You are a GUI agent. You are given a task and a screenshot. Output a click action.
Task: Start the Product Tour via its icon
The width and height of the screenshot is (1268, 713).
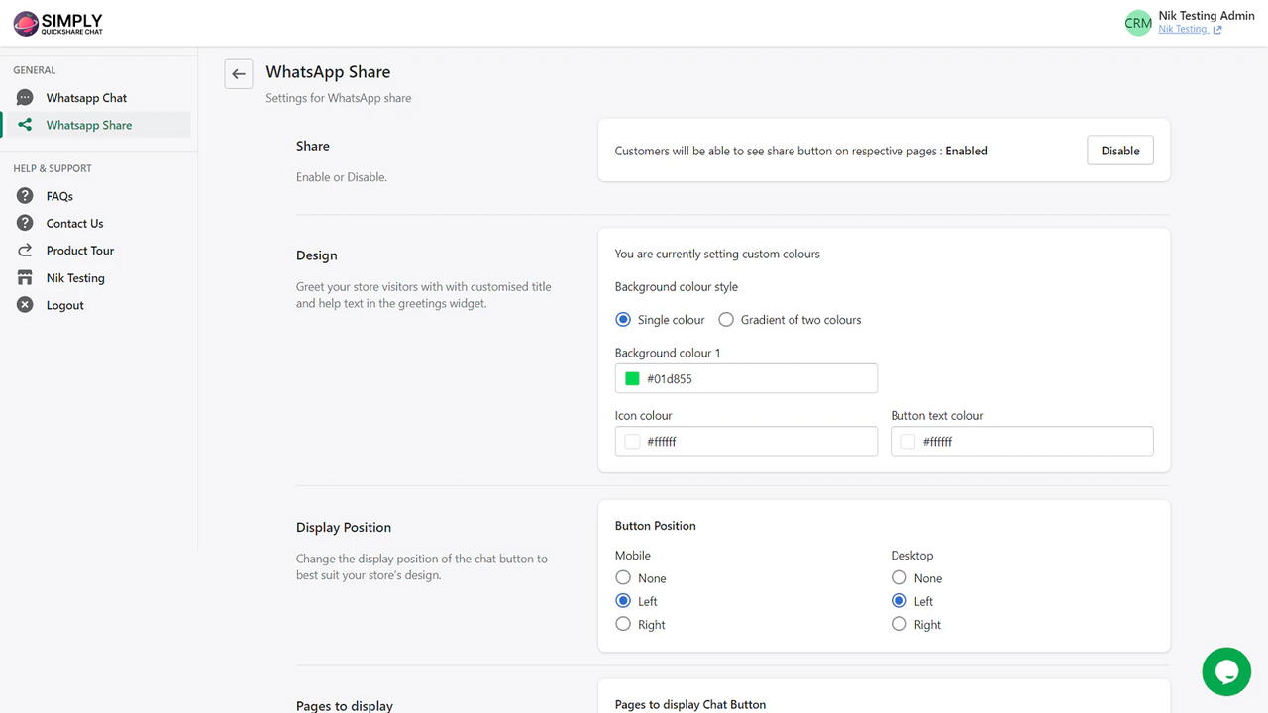(24, 250)
